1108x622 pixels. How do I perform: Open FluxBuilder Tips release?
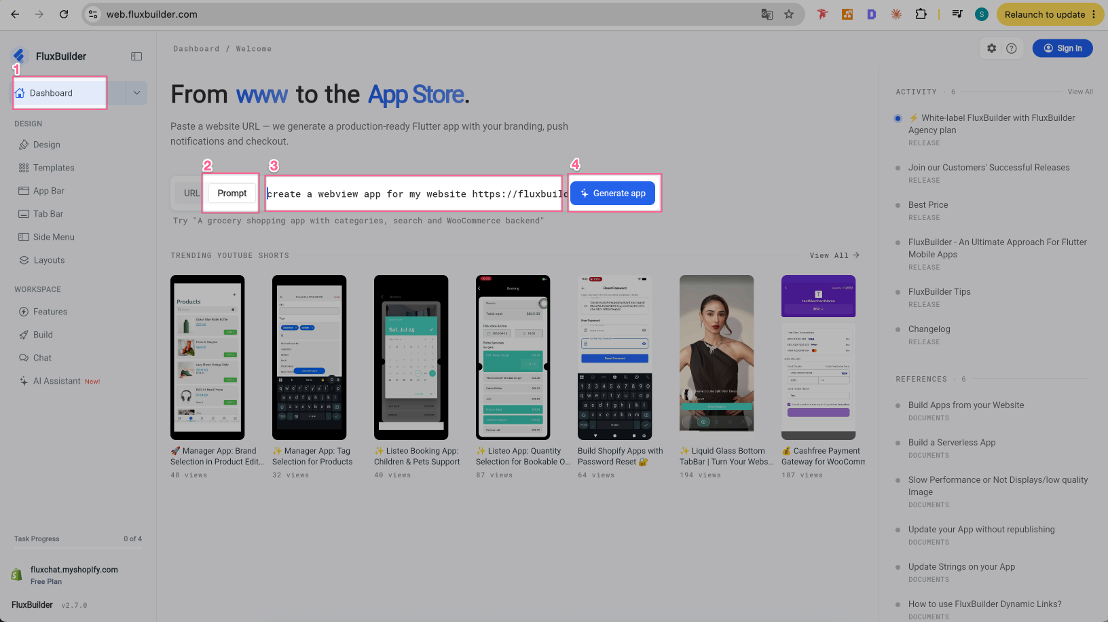[940, 292]
